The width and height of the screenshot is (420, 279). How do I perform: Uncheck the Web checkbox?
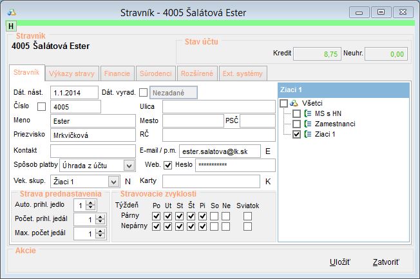click(x=168, y=166)
